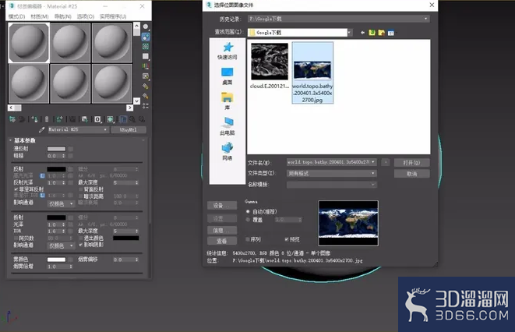Click the Reset Map/Material trash icon
Image resolution: width=515 pixels, height=332 pixels.
[x=47, y=119]
